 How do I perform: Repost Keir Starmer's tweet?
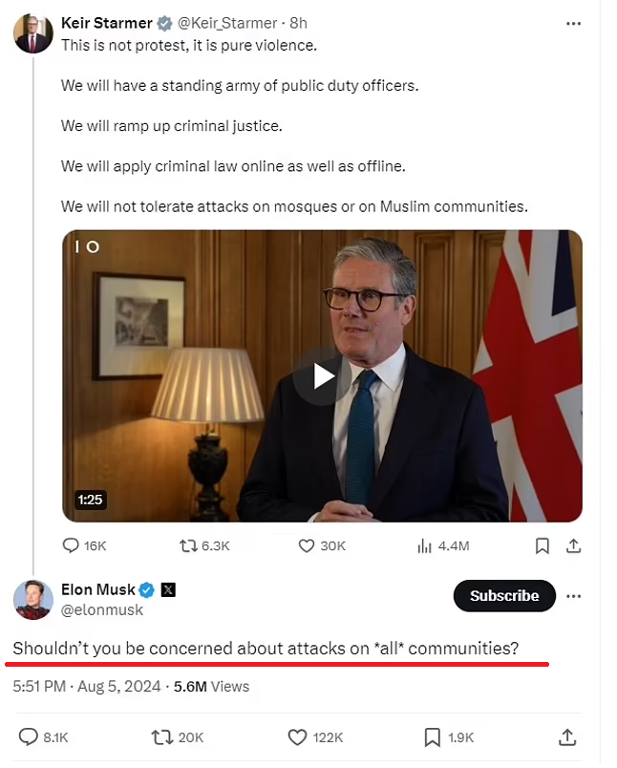[x=189, y=546]
